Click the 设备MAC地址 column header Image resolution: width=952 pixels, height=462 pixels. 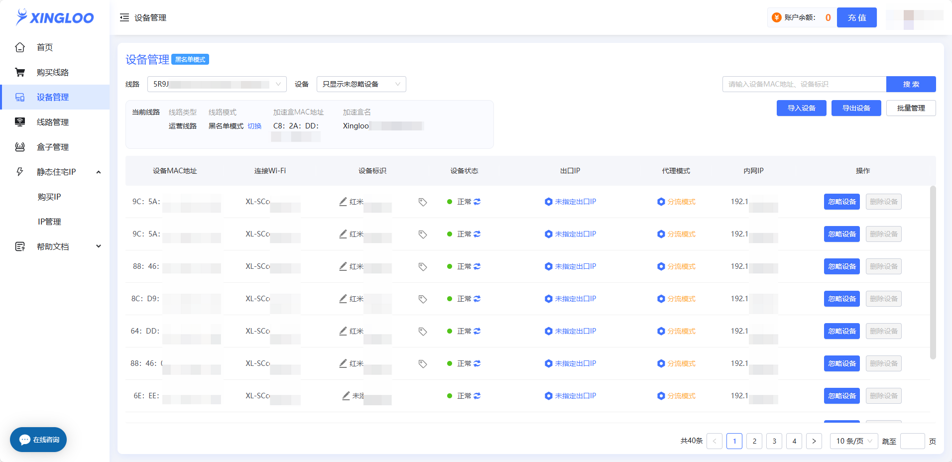click(x=175, y=171)
